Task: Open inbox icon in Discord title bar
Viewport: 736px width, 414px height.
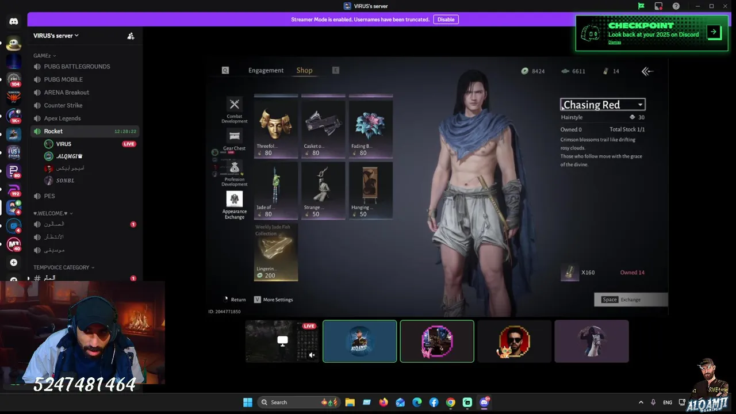Action: [658, 6]
